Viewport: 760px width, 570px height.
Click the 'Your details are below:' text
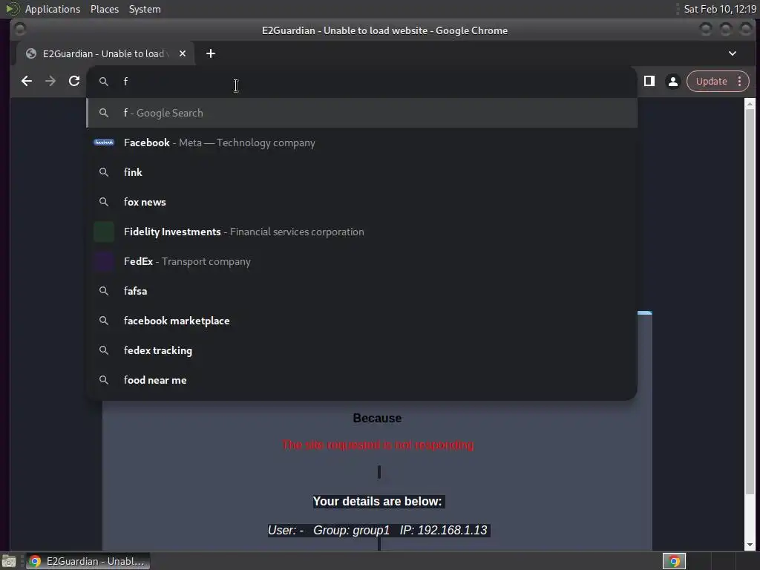[378, 501]
